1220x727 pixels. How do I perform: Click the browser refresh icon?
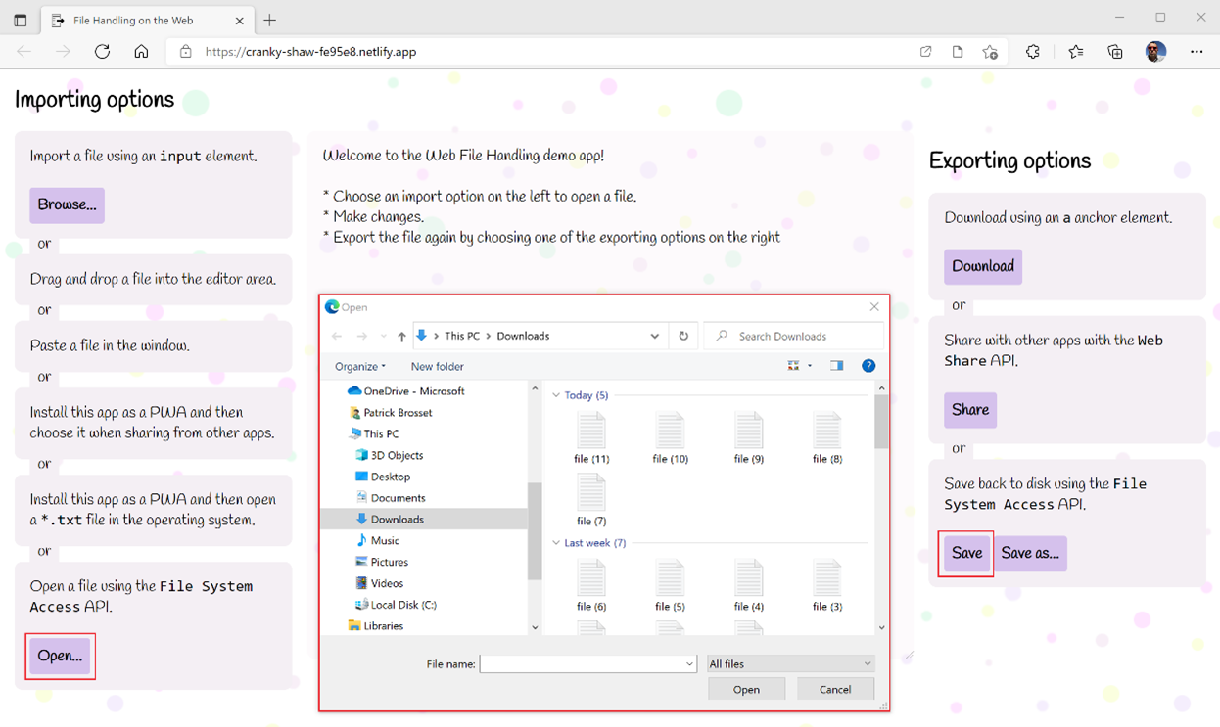point(102,52)
